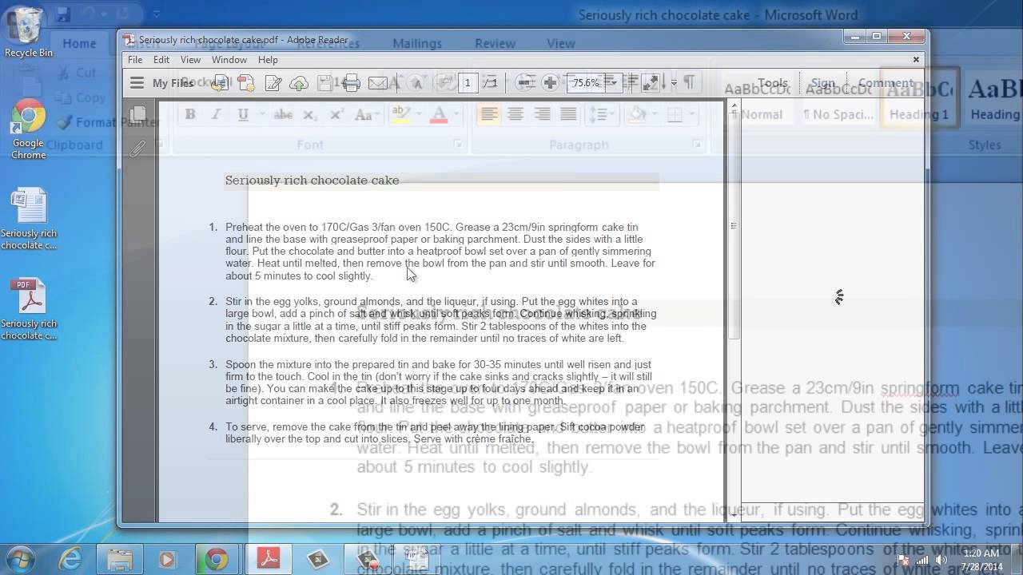Click the text highlight color icon in Word
The height and width of the screenshot is (575, 1023).
(400, 115)
